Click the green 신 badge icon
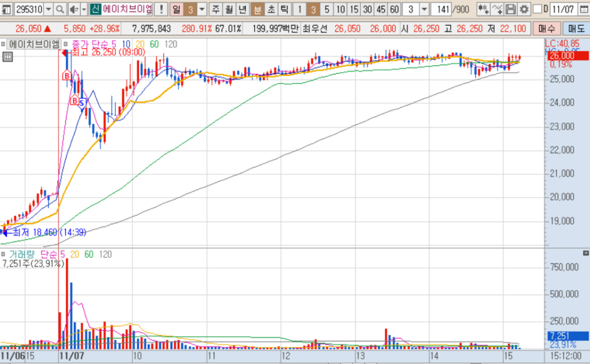Viewport: 590px width, 364px height. (x=95, y=9)
